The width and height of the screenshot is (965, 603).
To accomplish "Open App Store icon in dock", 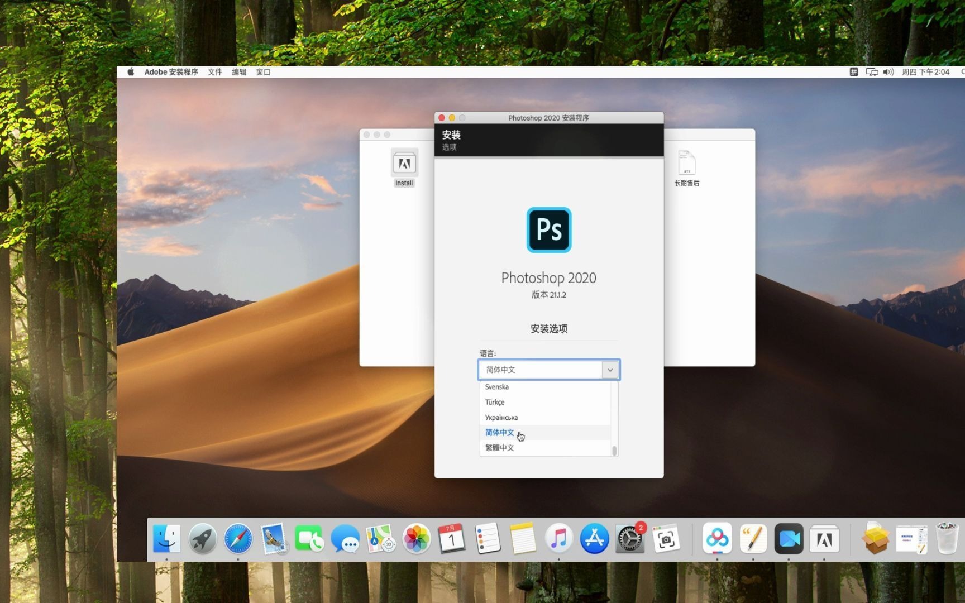I will (x=594, y=539).
